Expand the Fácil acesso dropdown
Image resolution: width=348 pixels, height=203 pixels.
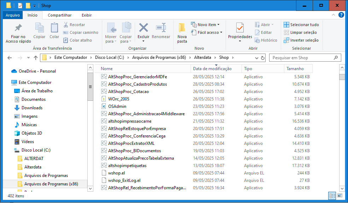207,32
